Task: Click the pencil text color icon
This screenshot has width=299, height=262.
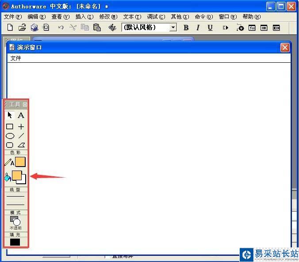Action: click(x=9, y=162)
